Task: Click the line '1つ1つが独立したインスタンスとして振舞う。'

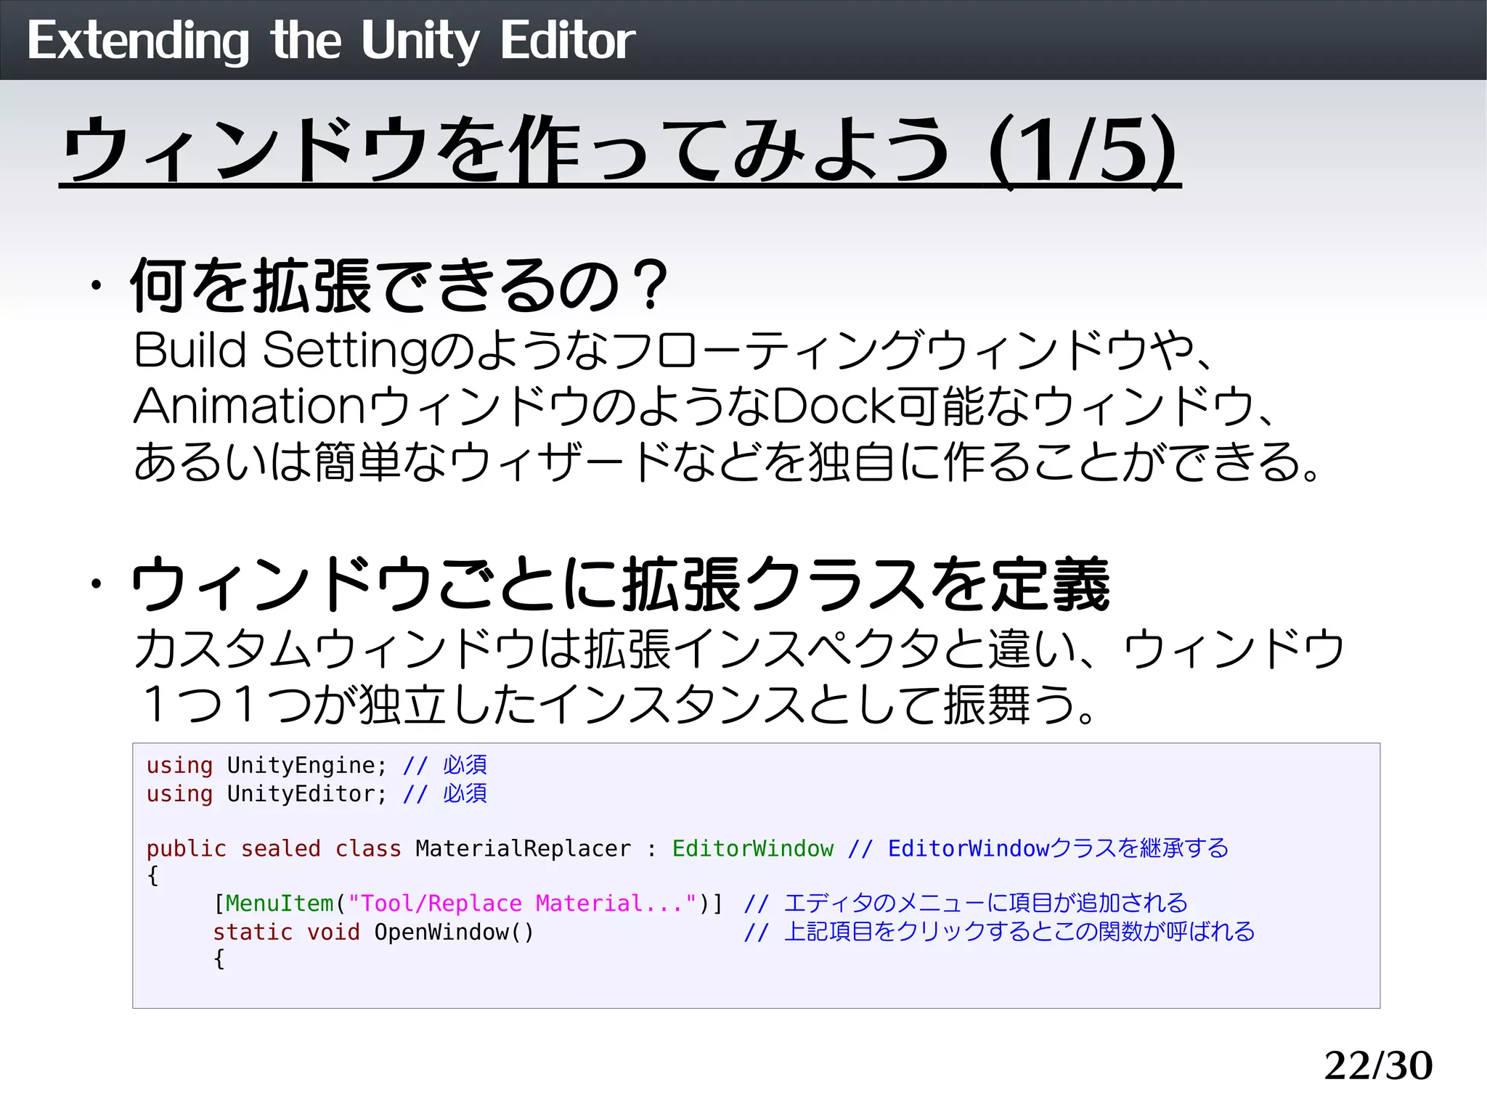Action: [619, 705]
